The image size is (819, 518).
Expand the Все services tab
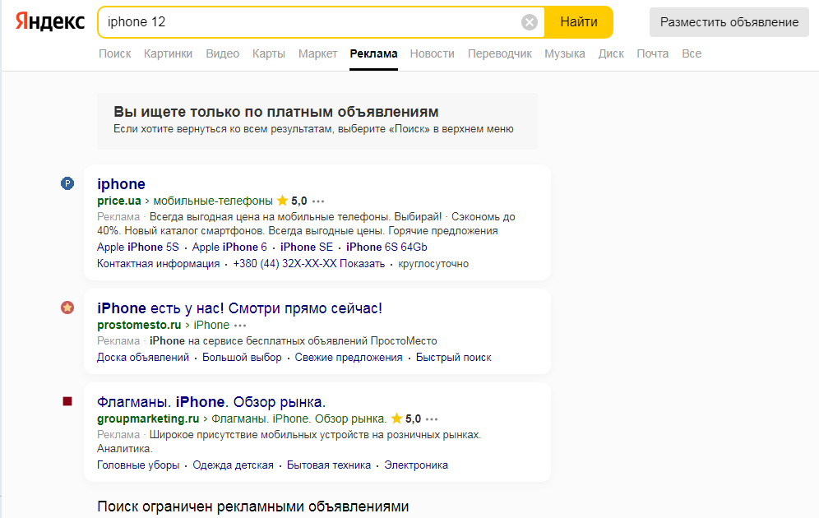coord(692,53)
